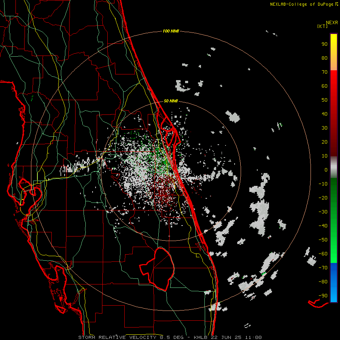
Task: Click the blue segment of velocity colorbar
Action: tap(334, 283)
